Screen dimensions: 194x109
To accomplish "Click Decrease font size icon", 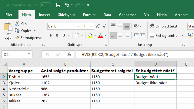I will pos(104,26).
